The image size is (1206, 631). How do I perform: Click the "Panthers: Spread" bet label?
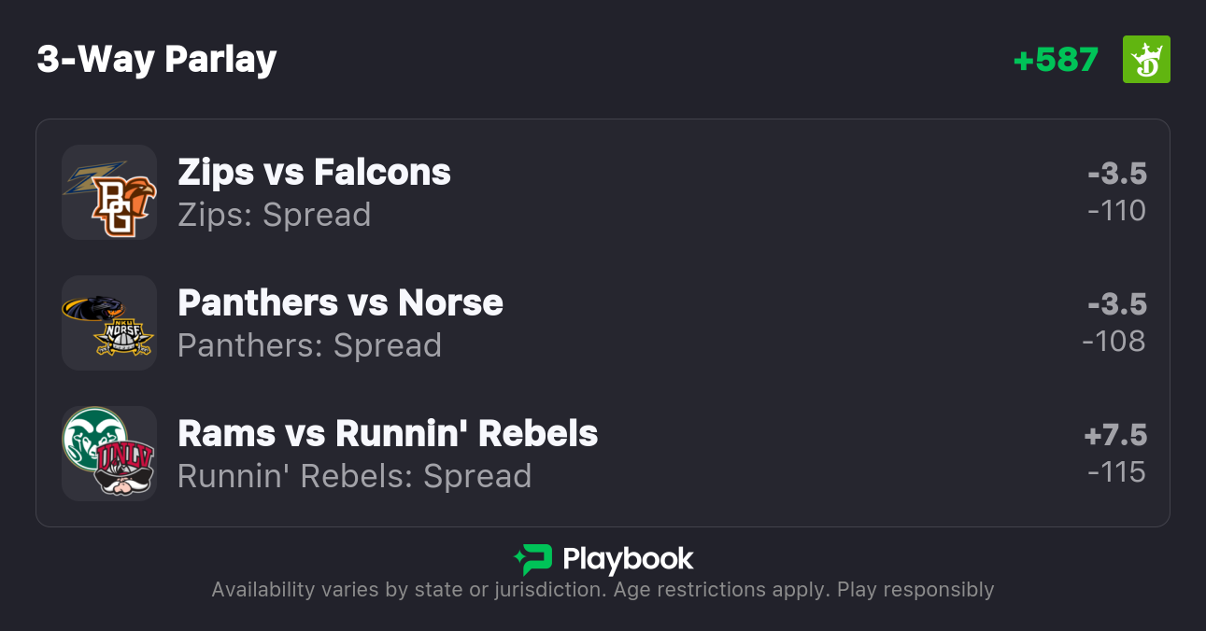[x=309, y=345]
